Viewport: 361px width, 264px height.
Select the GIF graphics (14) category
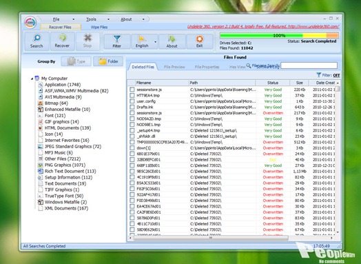pyautogui.click(x=62, y=121)
